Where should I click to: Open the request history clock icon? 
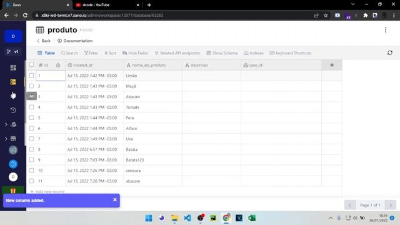(x=13, y=110)
